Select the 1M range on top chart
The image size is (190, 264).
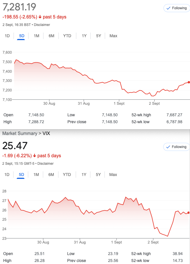pyautogui.click(x=36, y=36)
